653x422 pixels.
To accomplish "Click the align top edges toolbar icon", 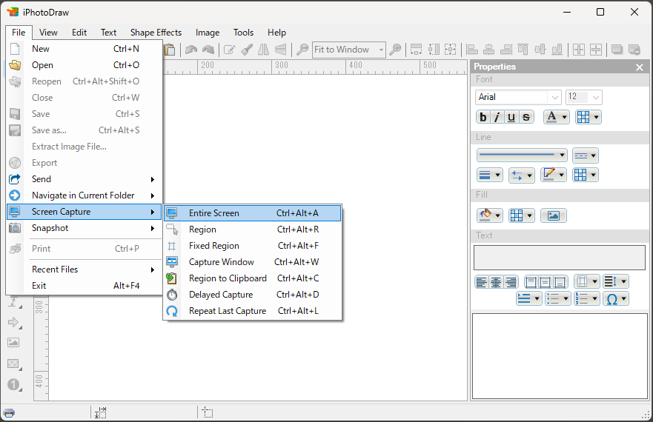I will [x=523, y=50].
